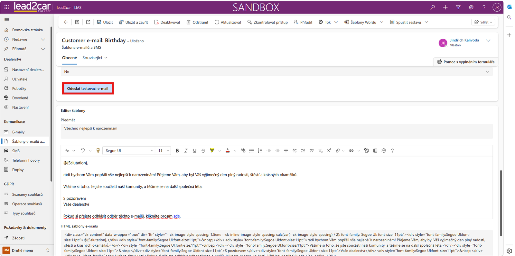Undo the last edit in the editor

click(x=83, y=151)
